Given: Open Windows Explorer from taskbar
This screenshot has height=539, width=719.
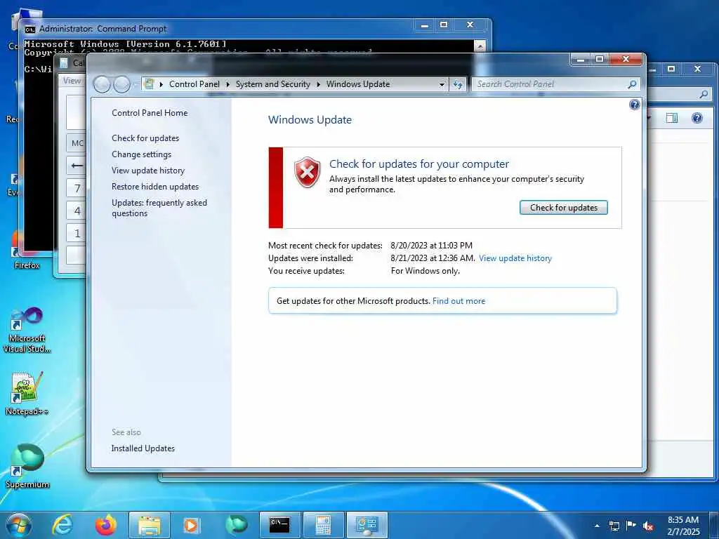Looking at the screenshot, I should click(150, 525).
